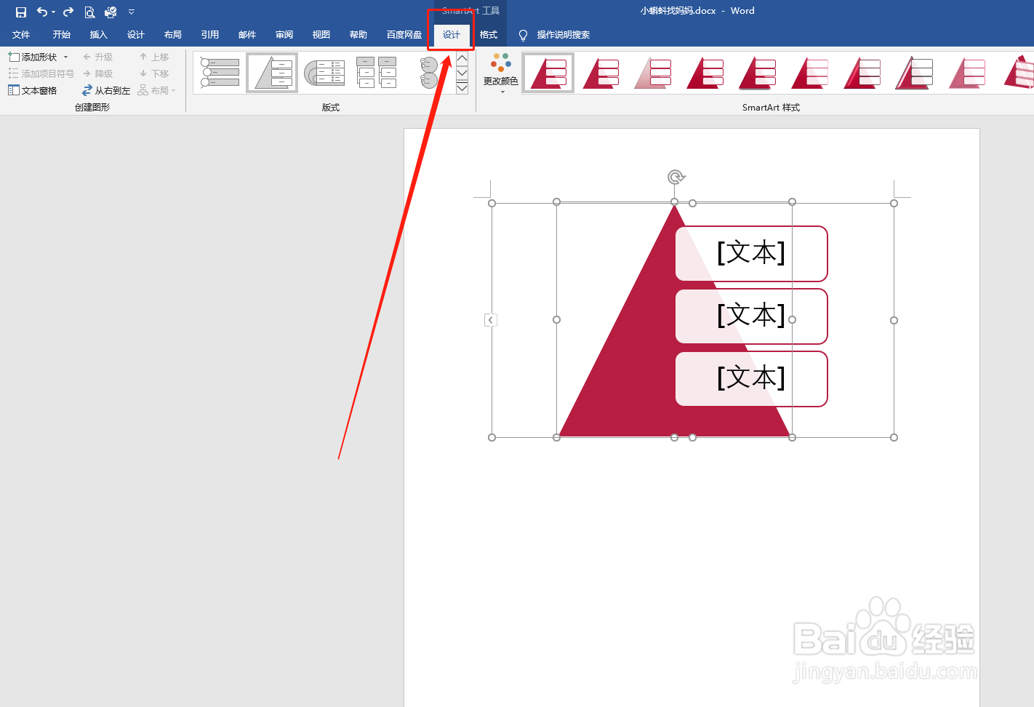Apply the second SmartArt style thumbnail
Screen dimensions: 1034x707
(x=601, y=73)
